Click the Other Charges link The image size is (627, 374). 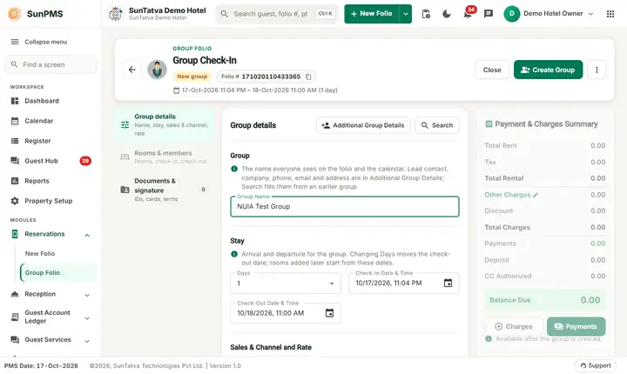pyautogui.click(x=507, y=195)
